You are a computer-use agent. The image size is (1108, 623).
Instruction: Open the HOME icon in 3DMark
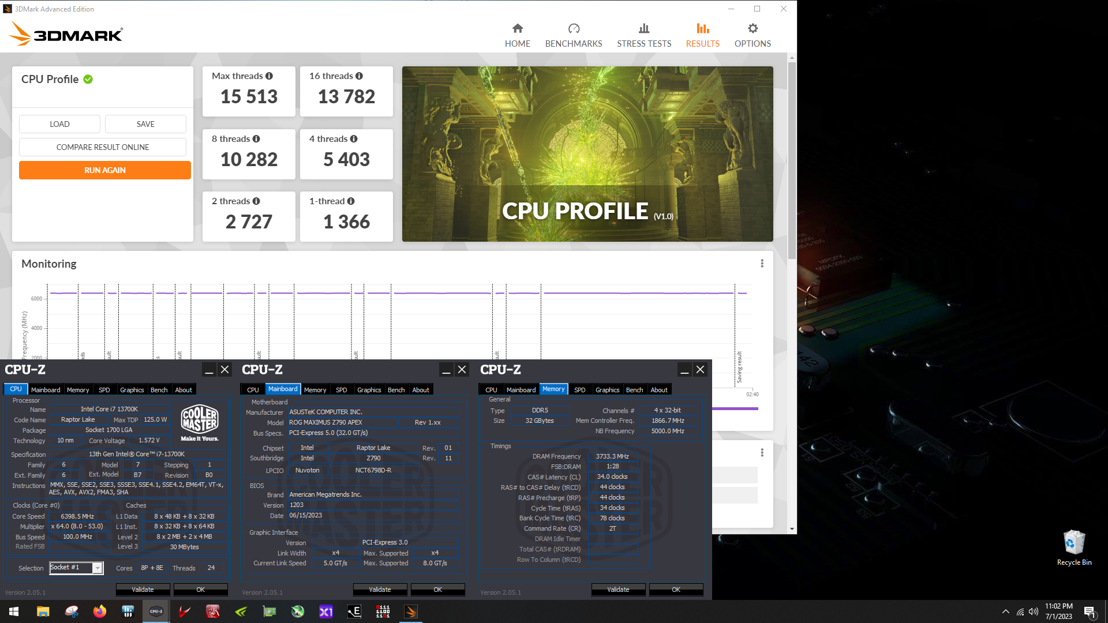click(x=518, y=28)
